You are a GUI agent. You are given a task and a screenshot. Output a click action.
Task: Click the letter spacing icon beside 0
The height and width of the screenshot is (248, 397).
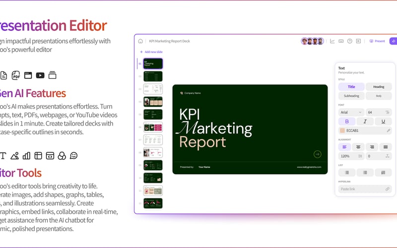387,156
